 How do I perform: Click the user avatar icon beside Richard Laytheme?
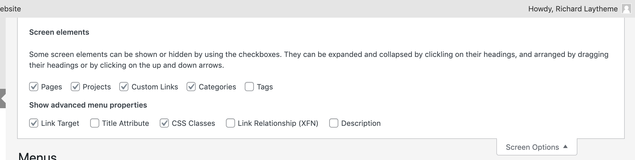626,9
